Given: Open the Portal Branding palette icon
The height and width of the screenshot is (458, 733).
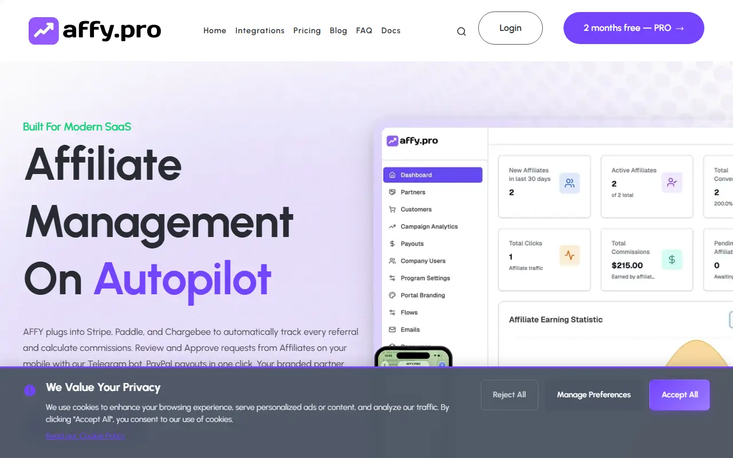Looking at the screenshot, I should tap(392, 295).
